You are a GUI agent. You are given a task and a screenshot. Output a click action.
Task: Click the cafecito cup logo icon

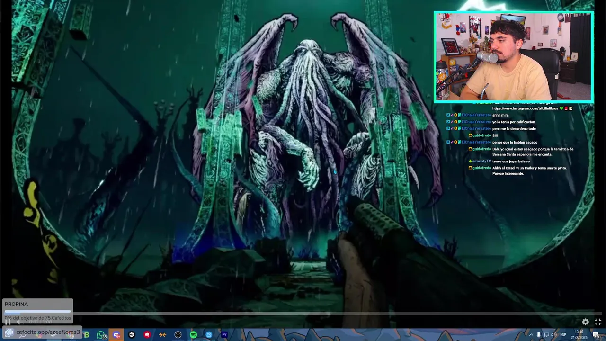pyautogui.click(x=9, y=332)
